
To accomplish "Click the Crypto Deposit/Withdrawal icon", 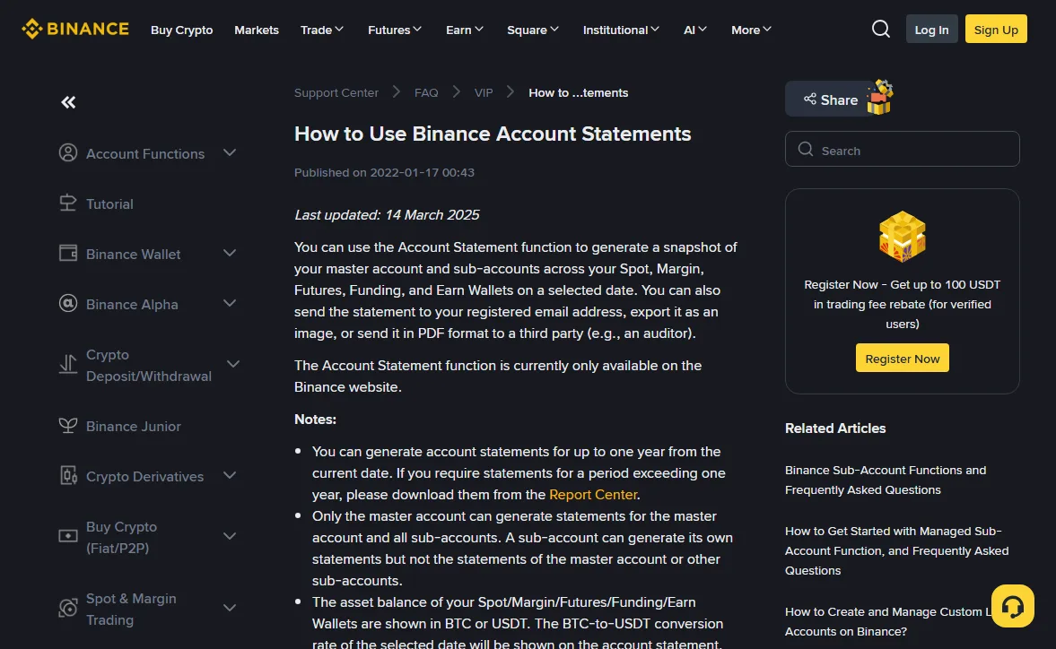I will (68, 365).
